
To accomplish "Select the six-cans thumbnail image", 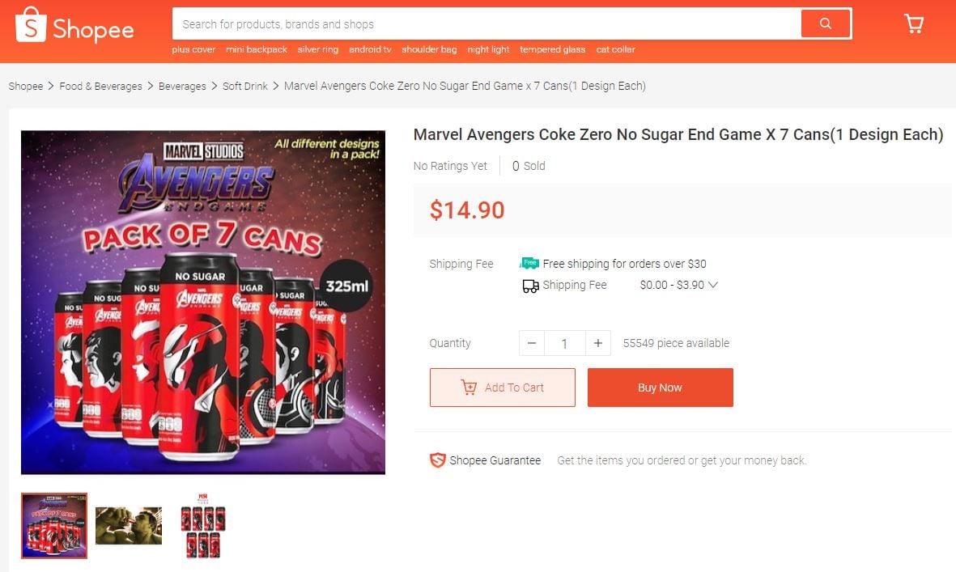I will [x=203, y=526].
